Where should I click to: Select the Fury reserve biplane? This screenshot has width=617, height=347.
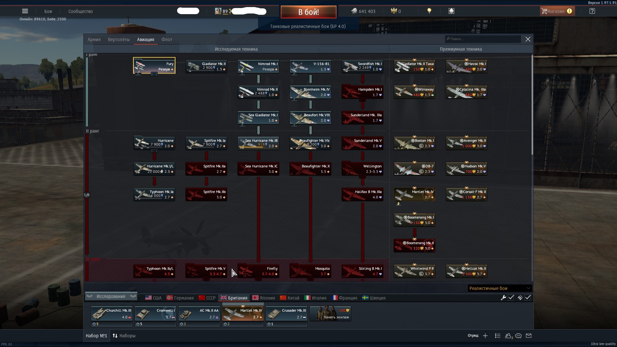(154, 66)
